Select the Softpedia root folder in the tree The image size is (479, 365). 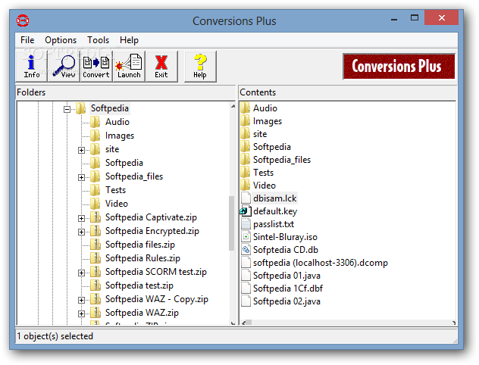(110, 108)
